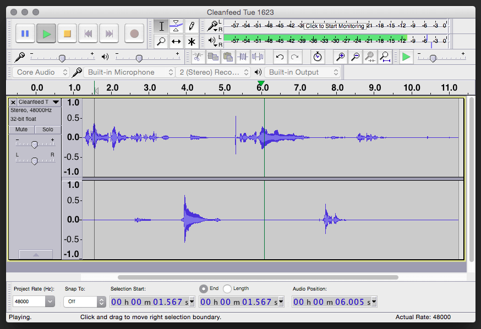This screenshot has height=329, width=481.
Task: Open Audio Position time format arrow
Action: (x=374, y=302)
